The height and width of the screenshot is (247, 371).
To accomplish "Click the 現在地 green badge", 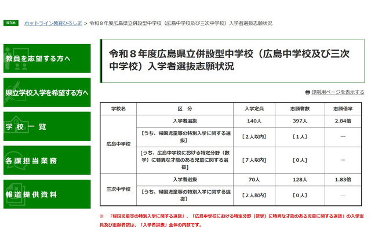I will [11, 23].
